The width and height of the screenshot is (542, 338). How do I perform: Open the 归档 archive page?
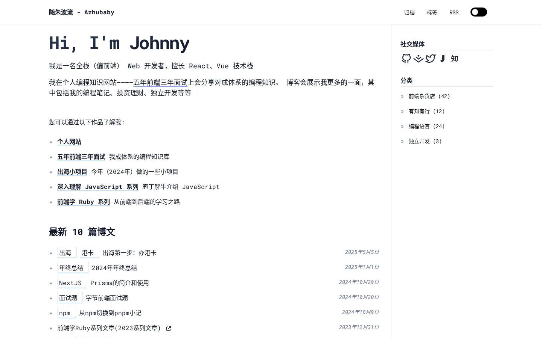[x=410, y=12]
